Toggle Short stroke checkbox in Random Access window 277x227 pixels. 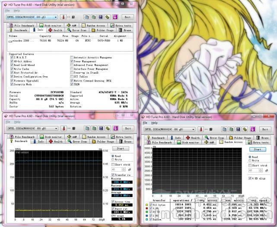tap(250, 165)
